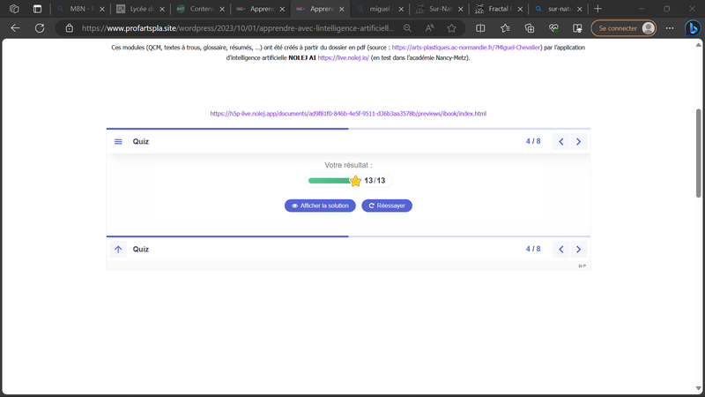Viewport: 705px width, 397px height.
Task: Open the browser zoom magnifier icon
Action: 407,28
